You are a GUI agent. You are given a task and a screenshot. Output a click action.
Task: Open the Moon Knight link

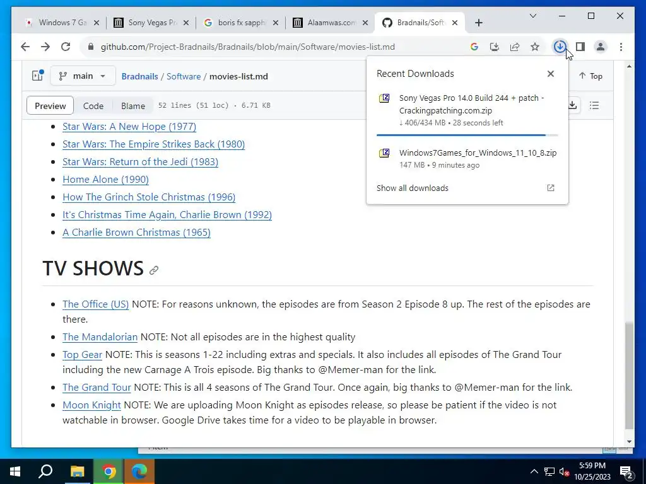[x=92, y=405]
